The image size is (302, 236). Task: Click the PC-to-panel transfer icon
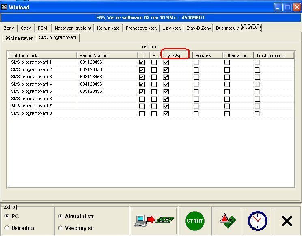(154, 221)
